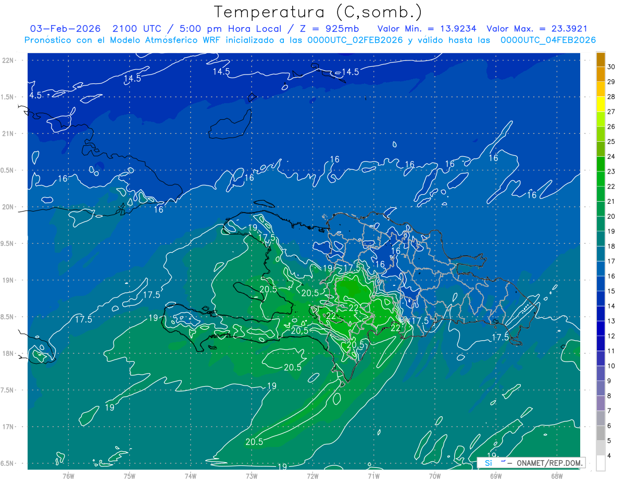Click the '5' value on the color legend

point(610,441)
